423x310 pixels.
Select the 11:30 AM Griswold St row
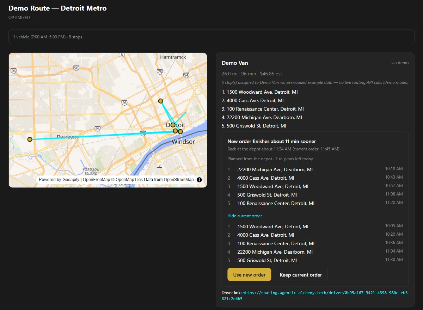click(315, 260)
